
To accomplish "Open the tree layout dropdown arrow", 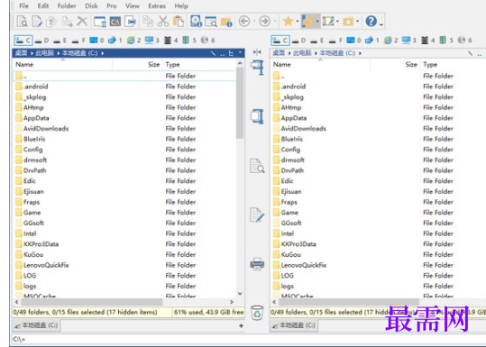I will pos(317,22).
